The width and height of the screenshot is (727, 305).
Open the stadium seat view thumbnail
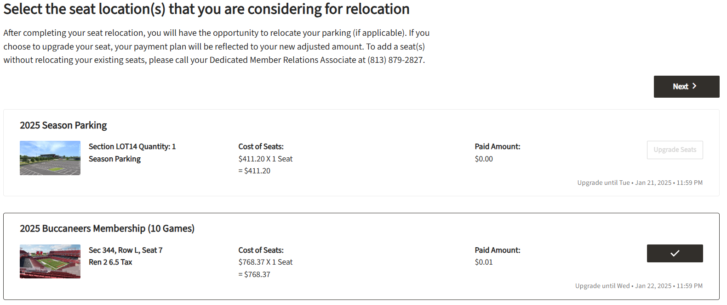pyautogui.click(x=50, y=261)
